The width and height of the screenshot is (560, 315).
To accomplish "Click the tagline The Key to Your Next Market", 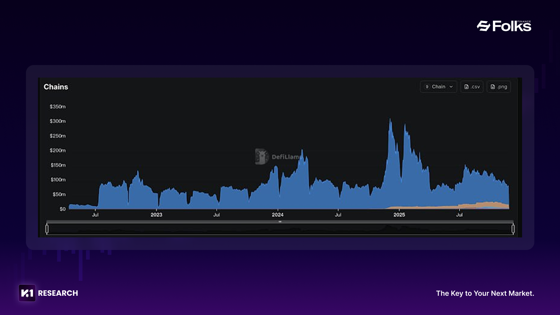I will point(485,293).
